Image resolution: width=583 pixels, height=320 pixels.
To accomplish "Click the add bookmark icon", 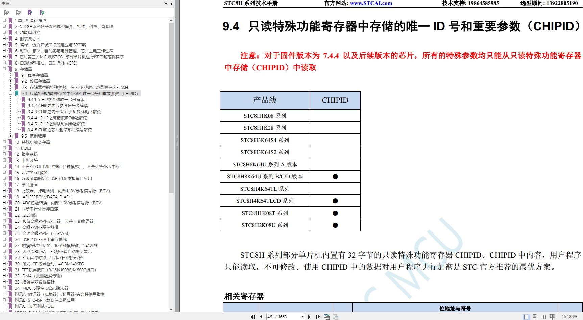I will point(18,13).
